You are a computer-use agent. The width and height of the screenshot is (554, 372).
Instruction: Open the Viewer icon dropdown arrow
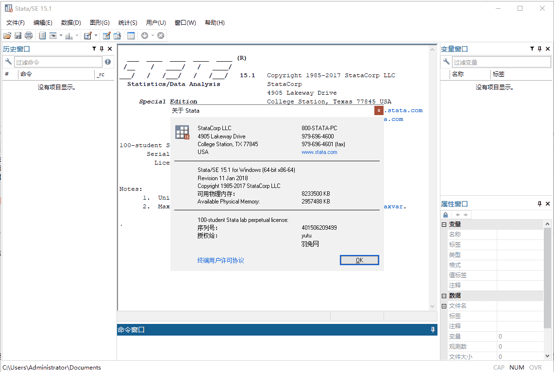pyautogui.click(x=61, y=35)
